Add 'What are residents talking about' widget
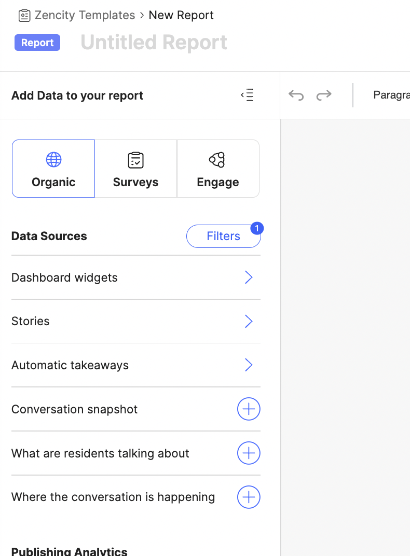Screen dimensions: 410x556 (x=249, y=453)
